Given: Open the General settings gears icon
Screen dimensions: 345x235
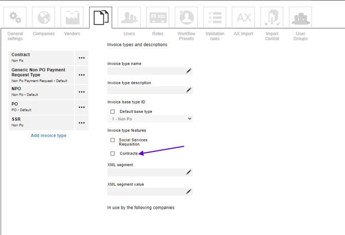Looking at the screenshot, I should 15,17.
